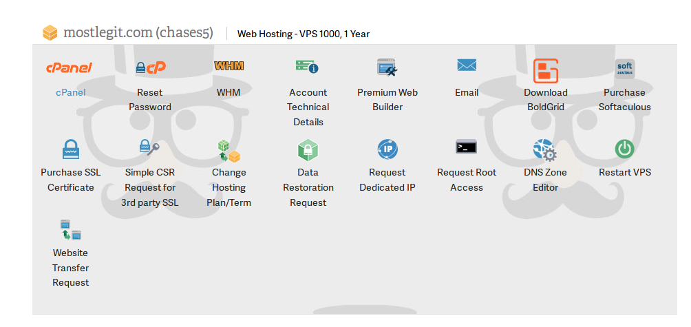Click the Purchase SSL Certificate icon

point(71,149)
